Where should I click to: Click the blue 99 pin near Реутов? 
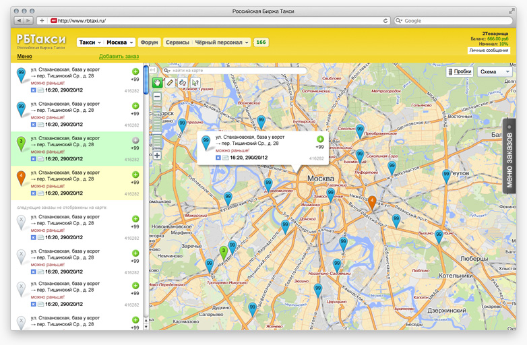pyautogui.click(x=446, y=176)
